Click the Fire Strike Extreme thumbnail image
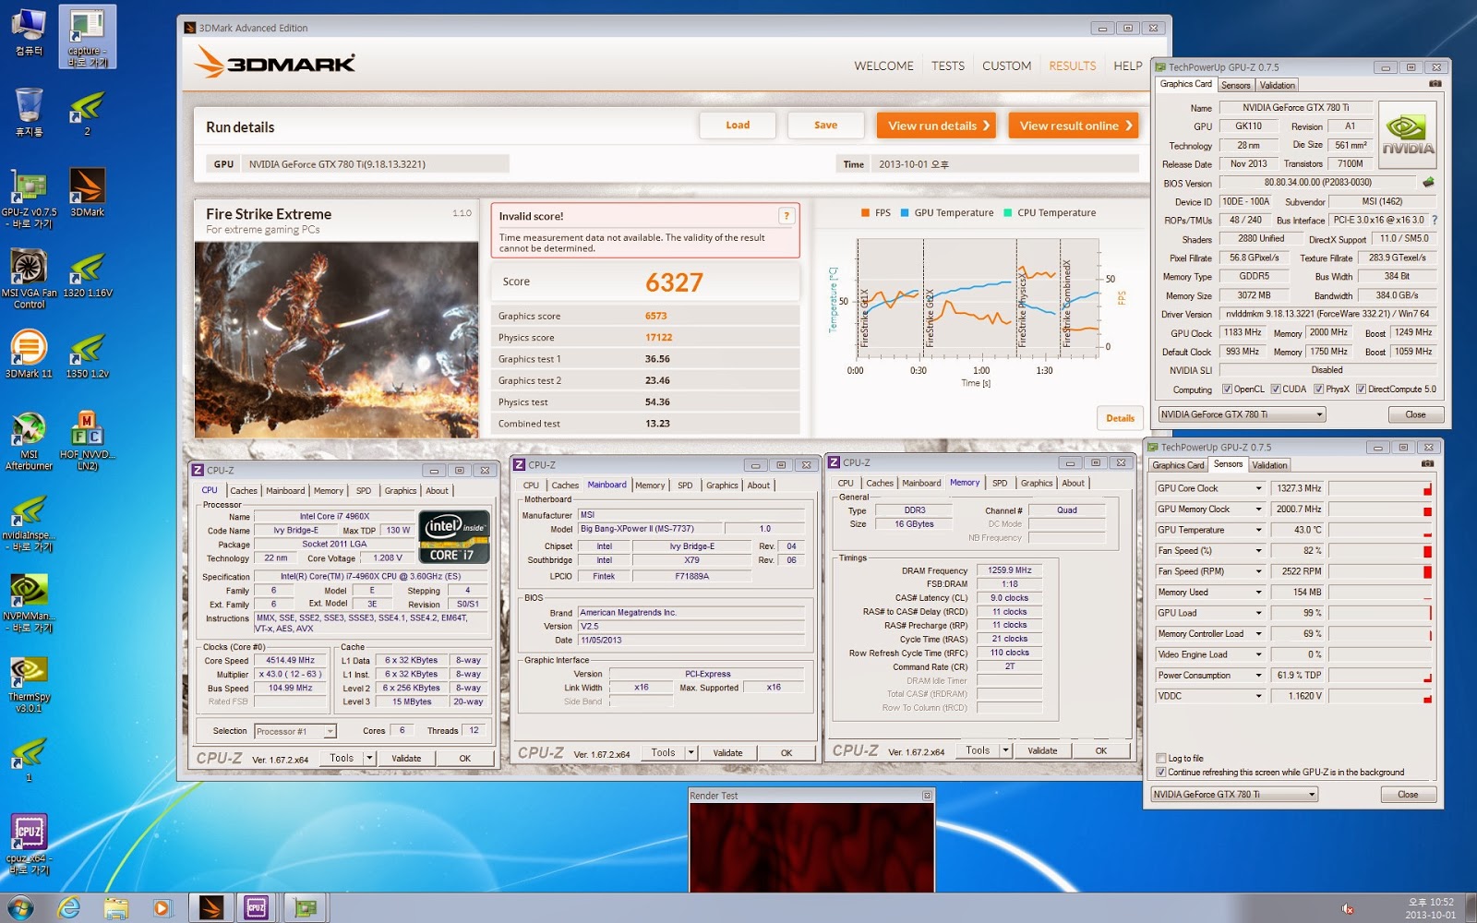 (337, 340)
